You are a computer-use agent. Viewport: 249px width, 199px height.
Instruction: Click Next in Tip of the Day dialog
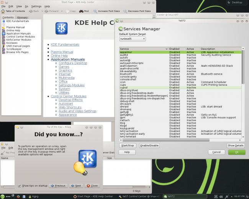76,186
